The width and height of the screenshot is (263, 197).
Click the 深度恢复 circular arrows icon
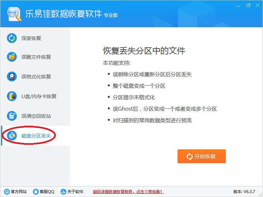tap(12, 38)
